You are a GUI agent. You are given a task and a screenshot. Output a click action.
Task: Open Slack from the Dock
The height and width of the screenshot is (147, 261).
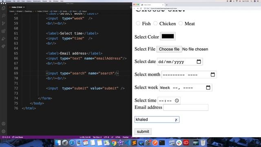(179, 143)
